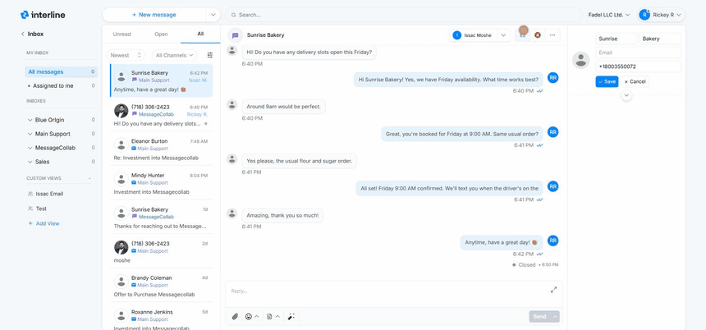Open the Roxanne Jenkins conversation
Viewport: 706px width, 330px height.
tap(161, 318)
